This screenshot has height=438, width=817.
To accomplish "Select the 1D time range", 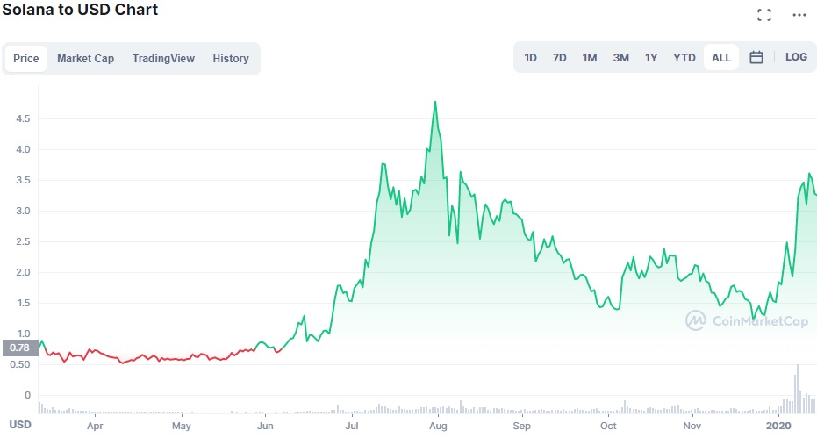I will [530, 57].
